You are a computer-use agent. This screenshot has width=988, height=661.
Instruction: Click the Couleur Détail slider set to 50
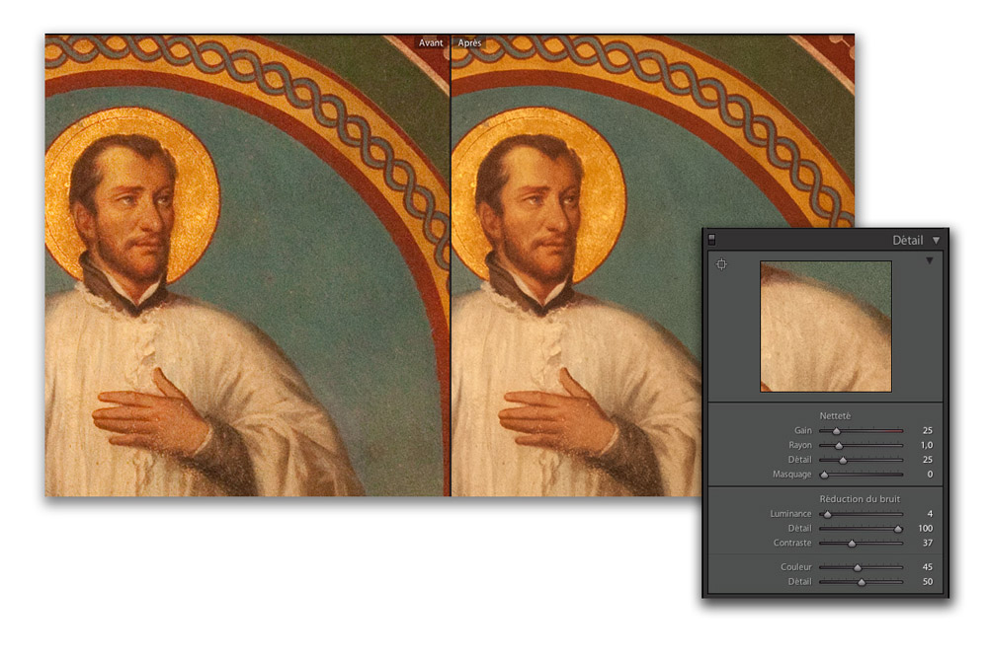pos(861,582)
